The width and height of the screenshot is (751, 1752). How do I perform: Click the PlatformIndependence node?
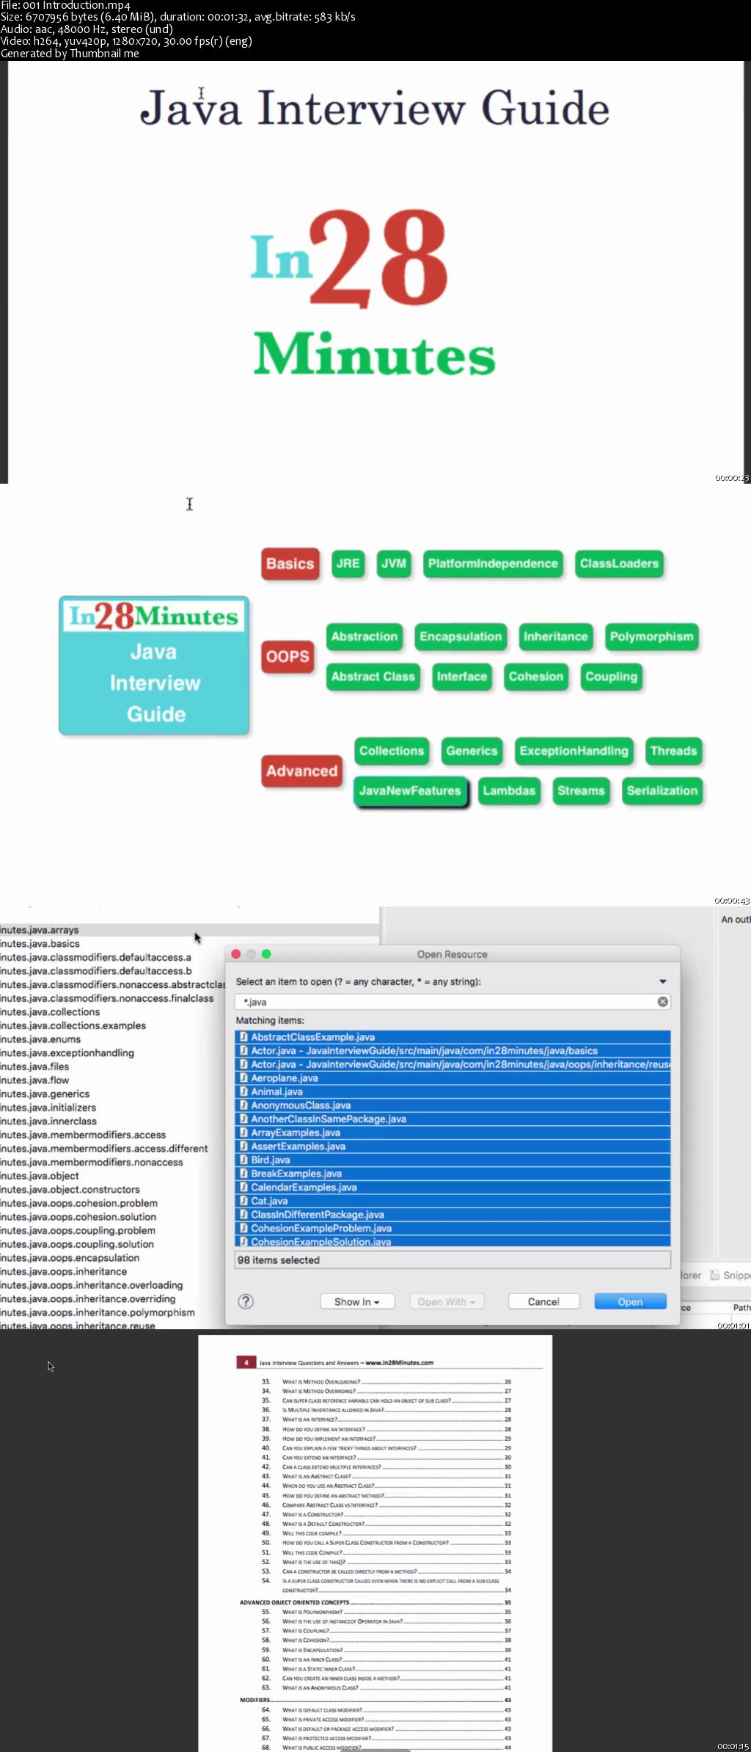[493, 564]
